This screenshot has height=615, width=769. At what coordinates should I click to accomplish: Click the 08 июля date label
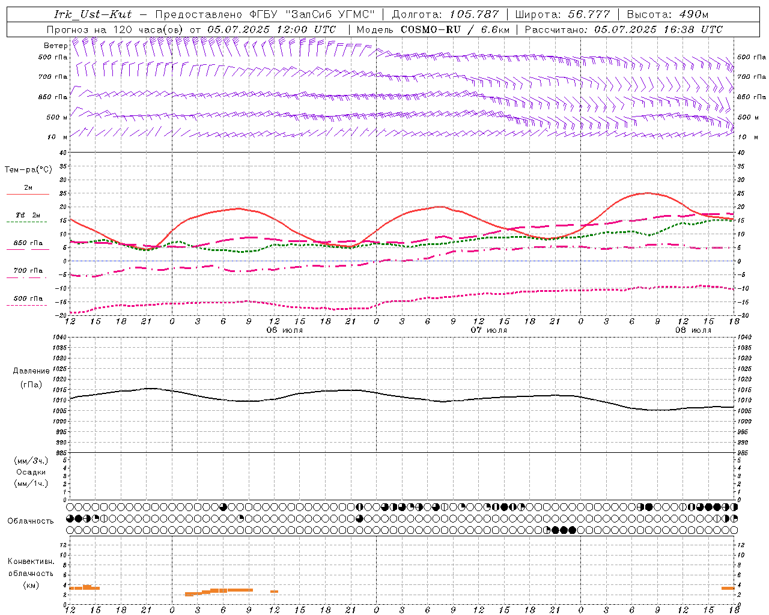tap(693, 330)
